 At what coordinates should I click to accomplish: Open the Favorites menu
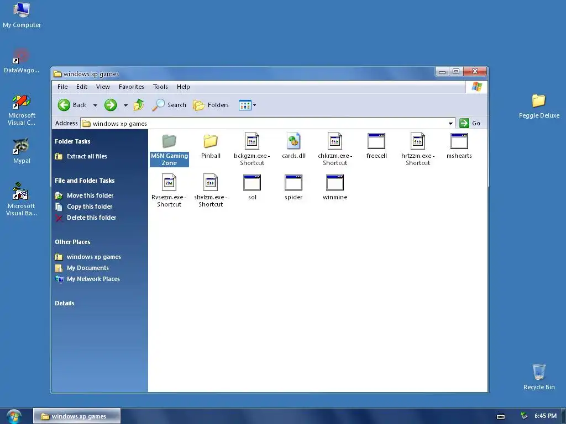[x=132, y=87]
